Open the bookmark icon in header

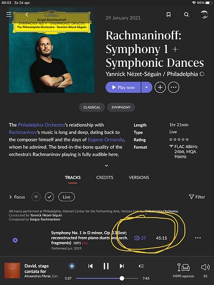[168, 14]
